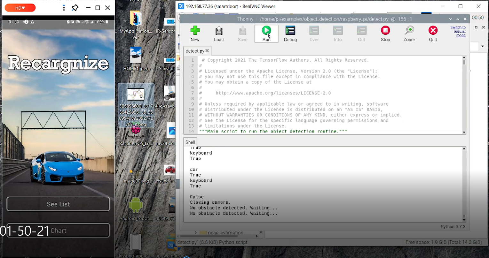
Task: Select the RaspberryPi_Logo desktop icon
Action: pos(136,135)
